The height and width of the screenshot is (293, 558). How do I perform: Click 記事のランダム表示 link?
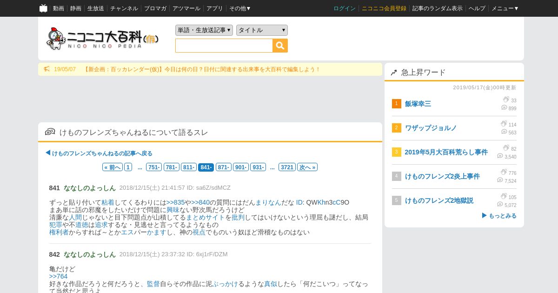point(438,8)
